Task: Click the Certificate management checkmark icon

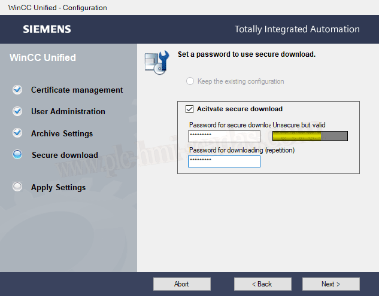Action: [x=17, y=90]
